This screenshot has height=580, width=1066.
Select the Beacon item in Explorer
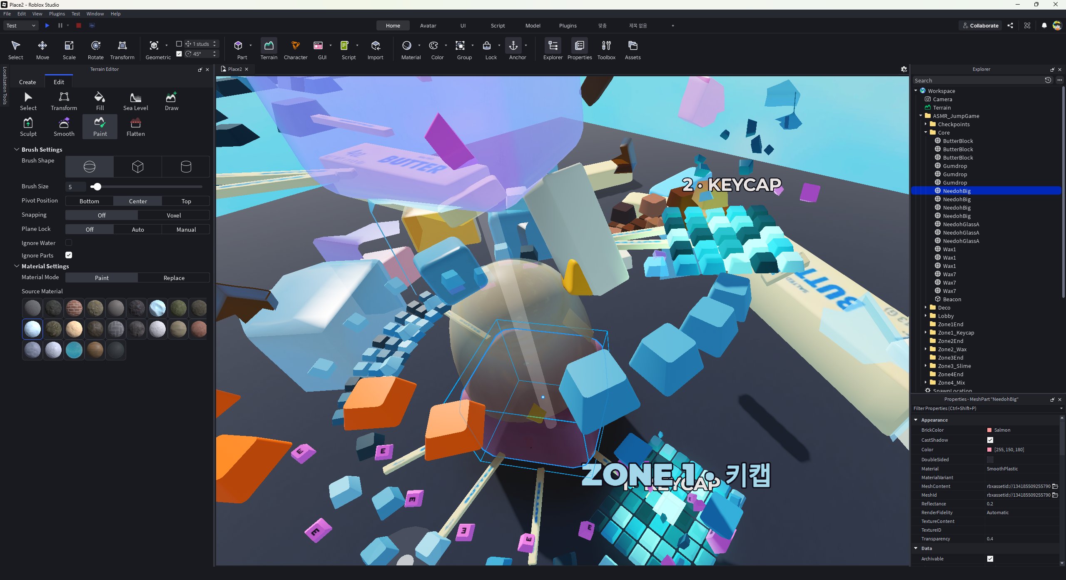pos(952,299)
